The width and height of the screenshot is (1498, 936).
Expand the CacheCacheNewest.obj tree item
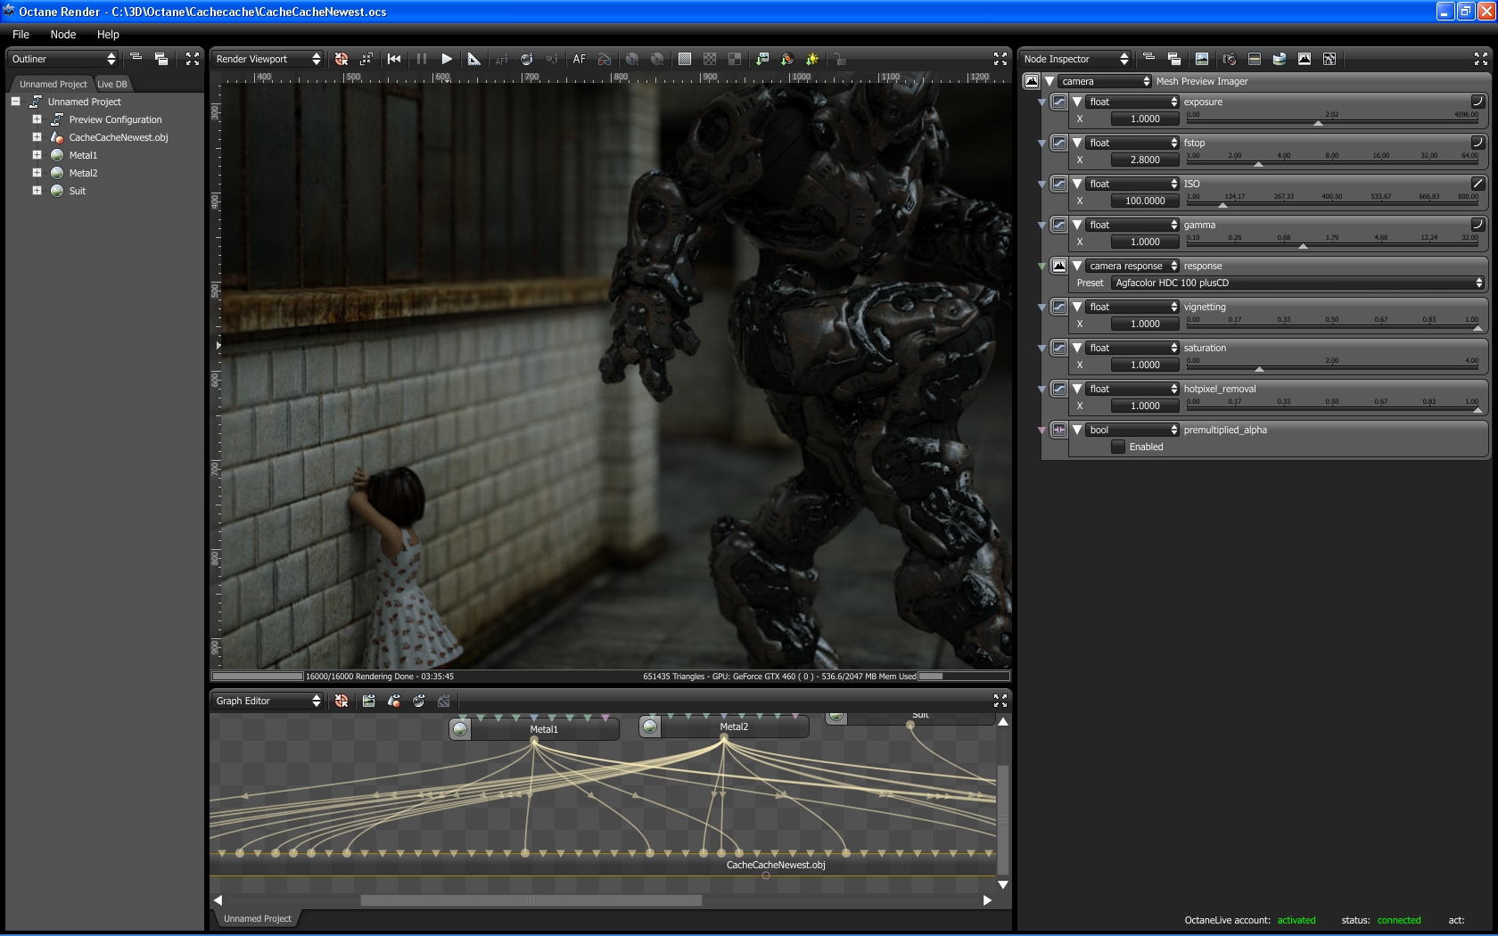(x=37, y=137)
